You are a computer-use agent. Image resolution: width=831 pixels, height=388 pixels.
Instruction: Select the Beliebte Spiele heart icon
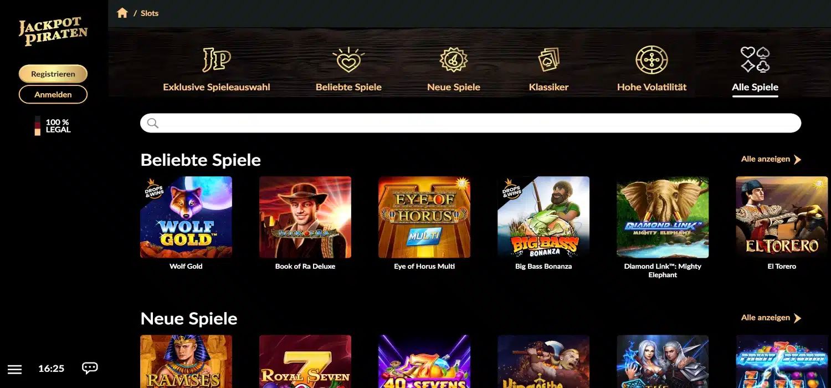click(348, 60)
